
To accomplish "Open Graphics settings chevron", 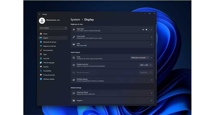I will click(152, 100).
